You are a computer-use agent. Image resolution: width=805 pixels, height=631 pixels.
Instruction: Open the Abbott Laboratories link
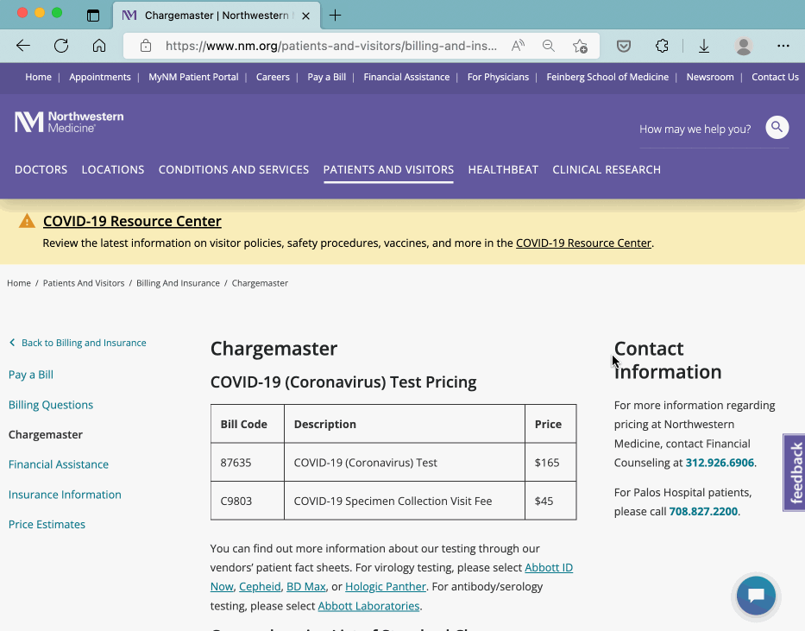tap(368, 606)
